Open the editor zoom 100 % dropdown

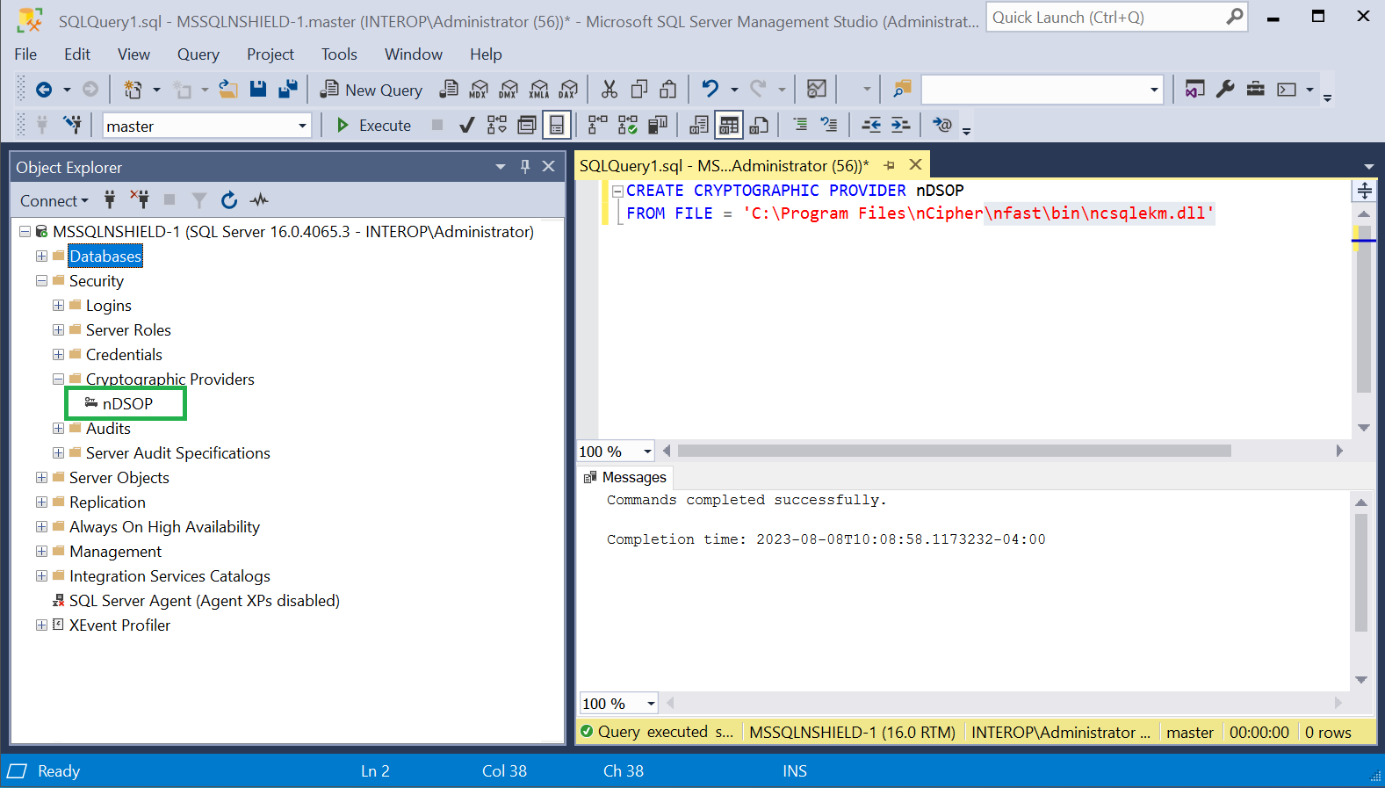tap(647, 451)
